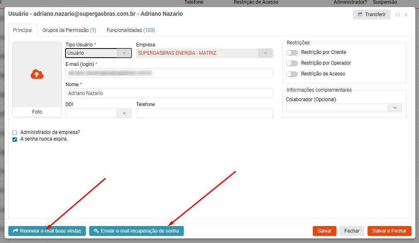
Task: Switch to Grupos de Permissão tab
Action: pyautogui.click(x=69, y=30)
